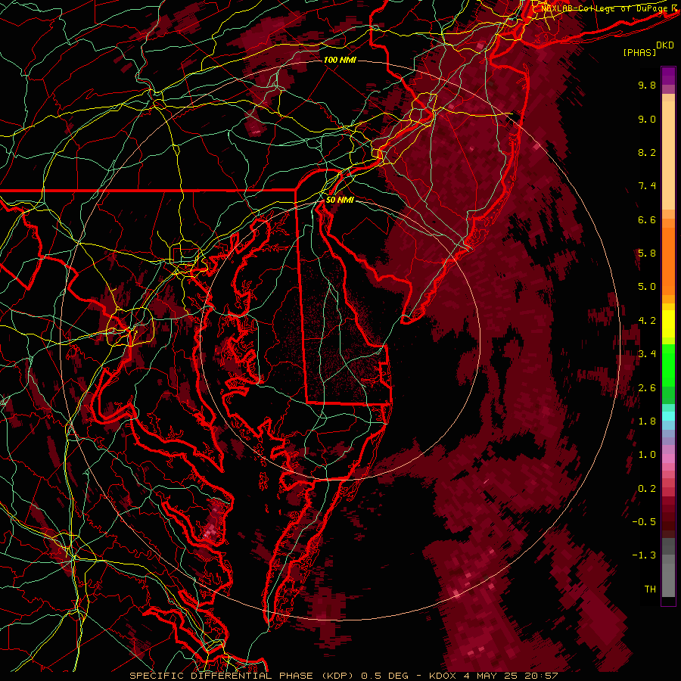This screenshot has width=681, height=681.
Task: Click the 6.6 value on the color scale
Action: (x=647, y=219)
